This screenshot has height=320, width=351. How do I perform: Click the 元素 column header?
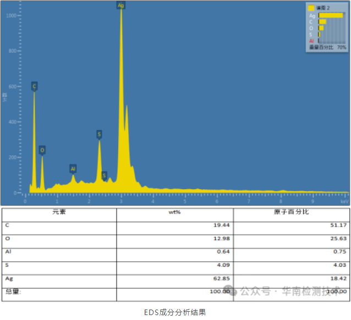click(59, 212)
